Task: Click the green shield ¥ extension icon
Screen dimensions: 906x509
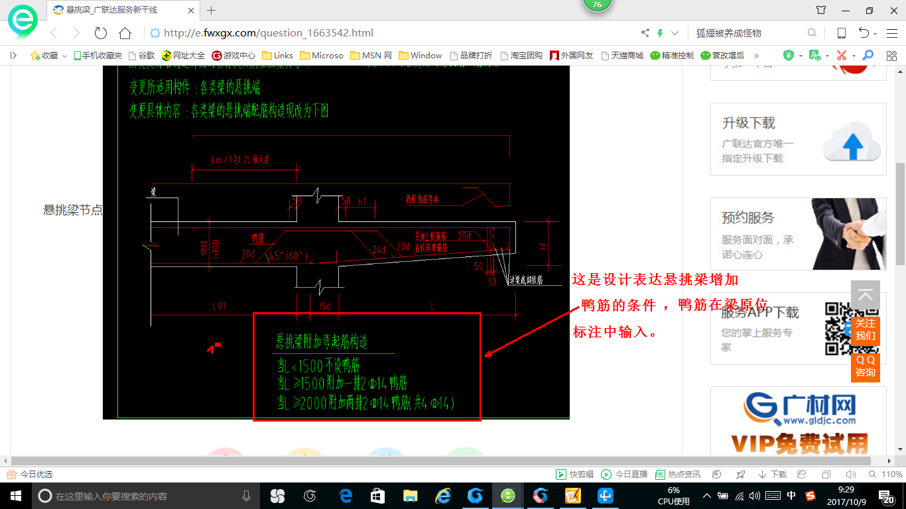Action: click(788, 56)
